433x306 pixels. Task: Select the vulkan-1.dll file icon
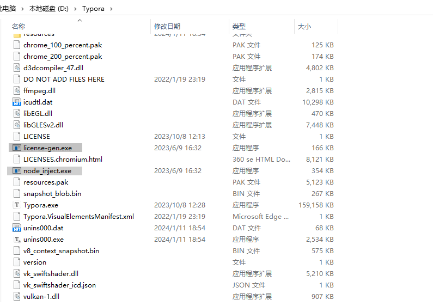17,297
